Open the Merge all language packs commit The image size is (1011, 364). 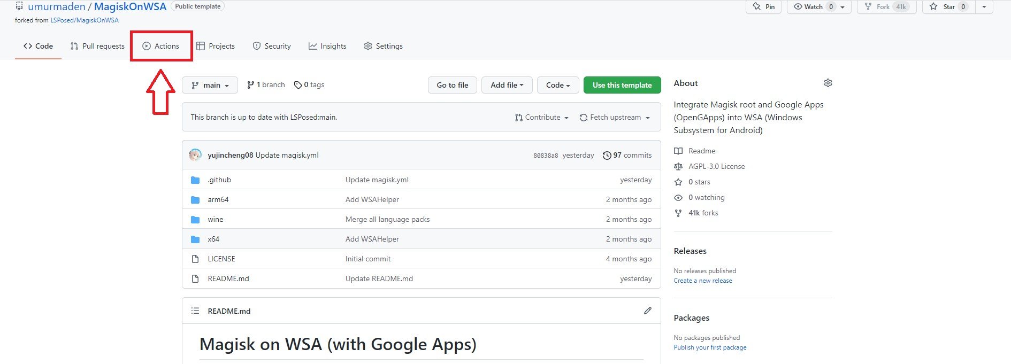388,219
